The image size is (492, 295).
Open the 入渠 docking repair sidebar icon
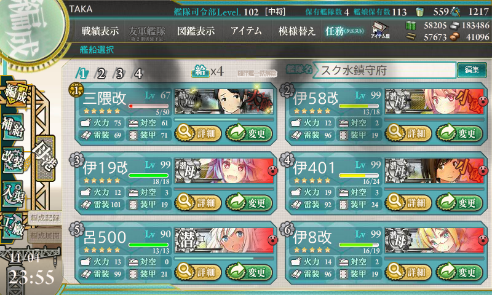(12, 194)
